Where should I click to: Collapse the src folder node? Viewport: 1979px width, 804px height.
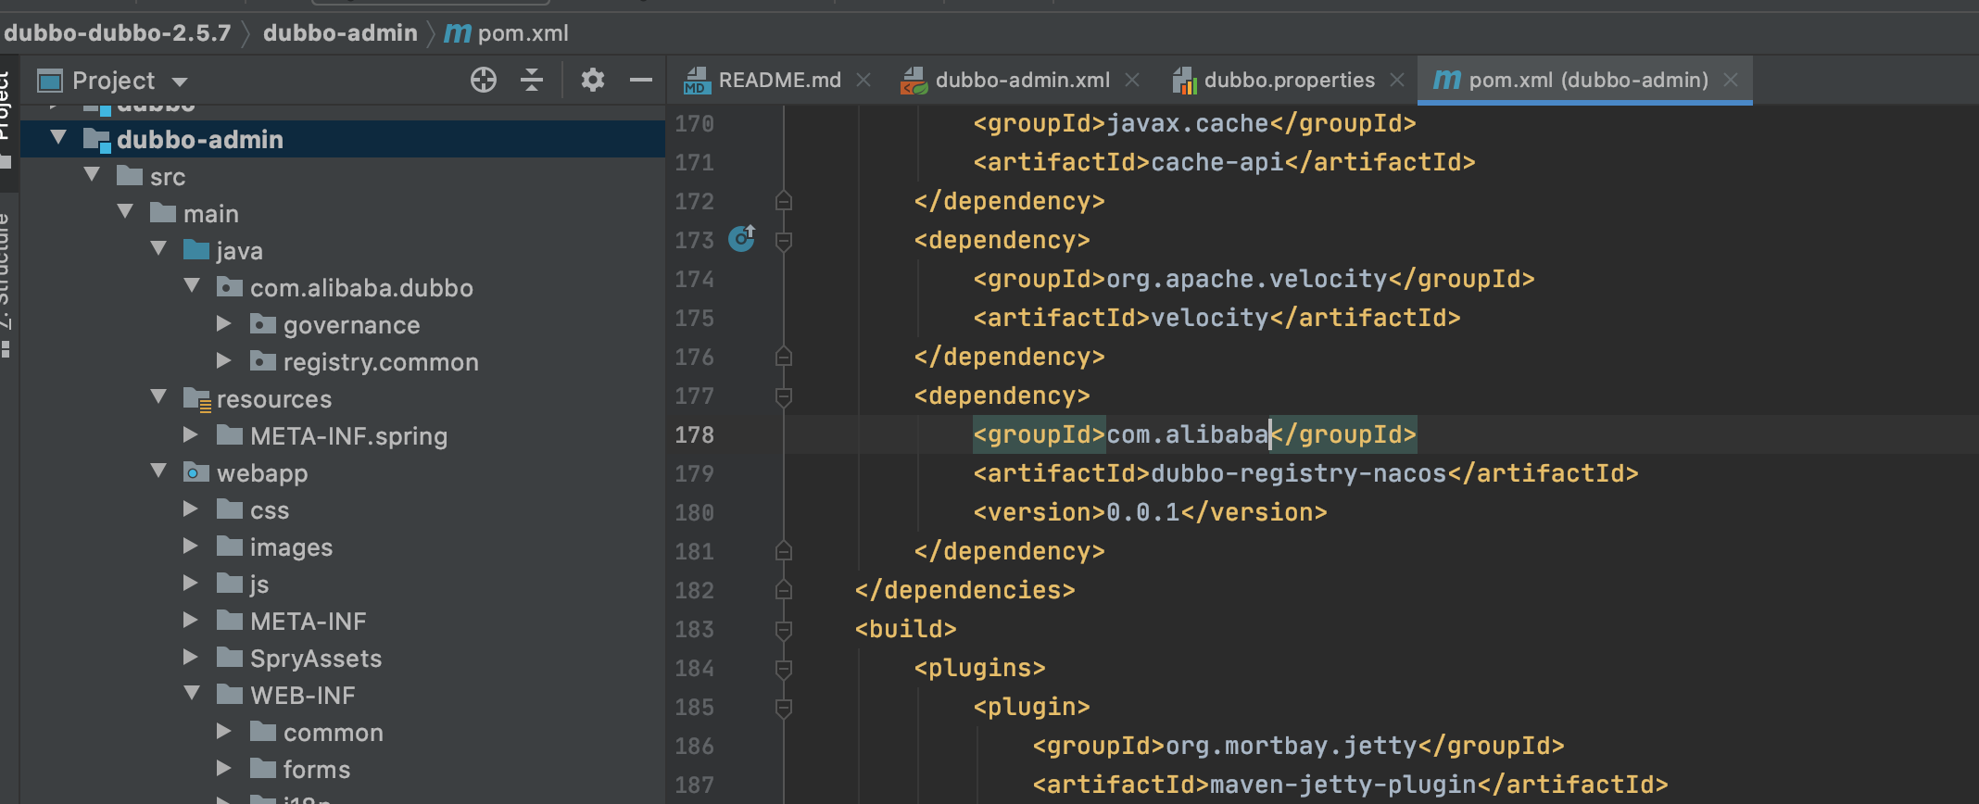pyautogui.click(x=92, y=174)
